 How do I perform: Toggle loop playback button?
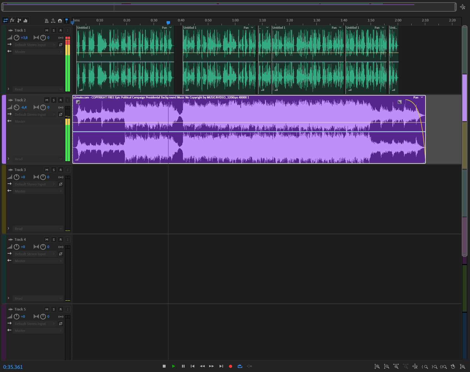[240, 366]
